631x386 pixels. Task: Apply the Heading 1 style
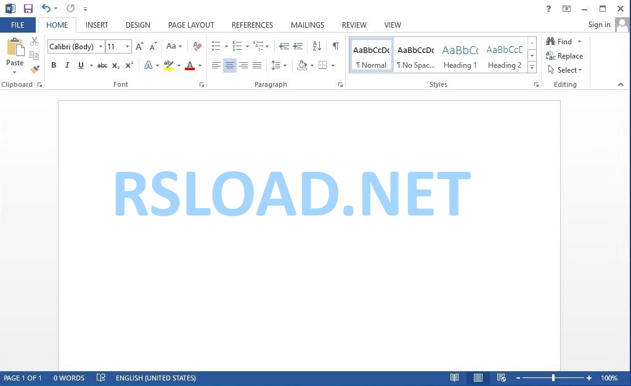(460, 55)
